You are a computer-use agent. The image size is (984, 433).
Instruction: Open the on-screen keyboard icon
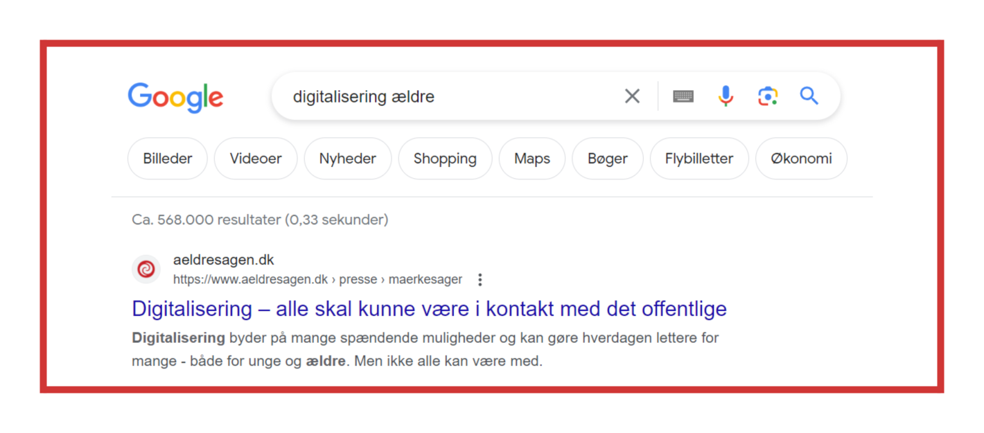(683, 96)
